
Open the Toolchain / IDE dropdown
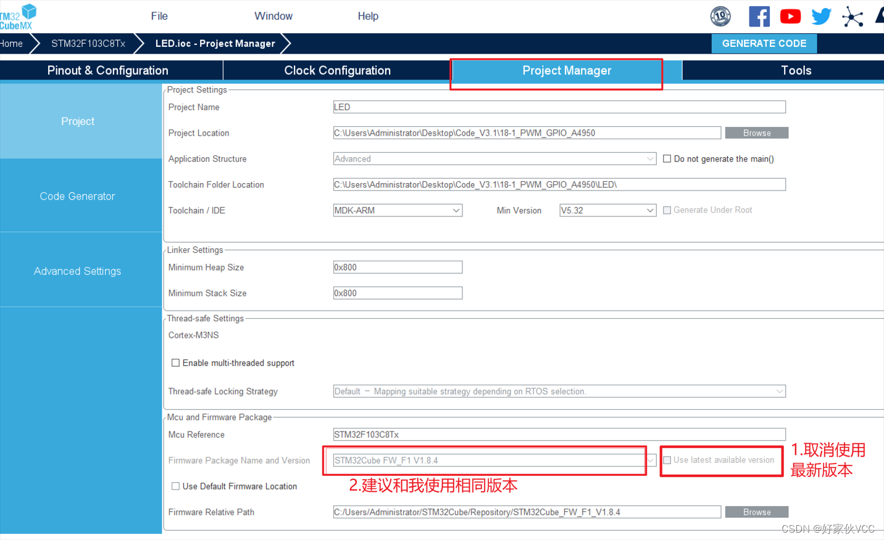(398, 211)
